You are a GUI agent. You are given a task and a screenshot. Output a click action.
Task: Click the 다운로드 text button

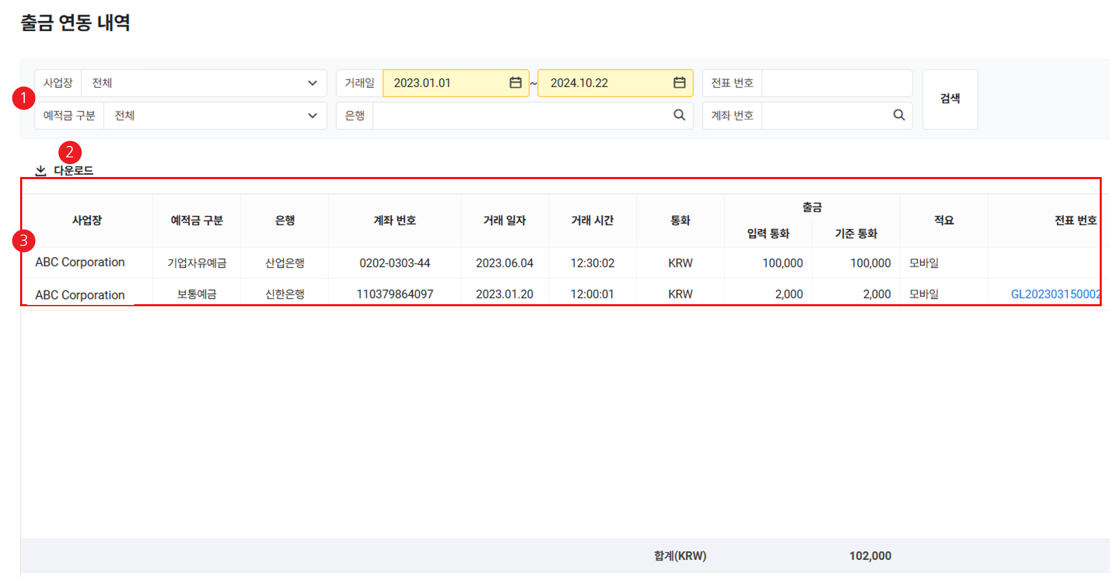click(73, 171)
